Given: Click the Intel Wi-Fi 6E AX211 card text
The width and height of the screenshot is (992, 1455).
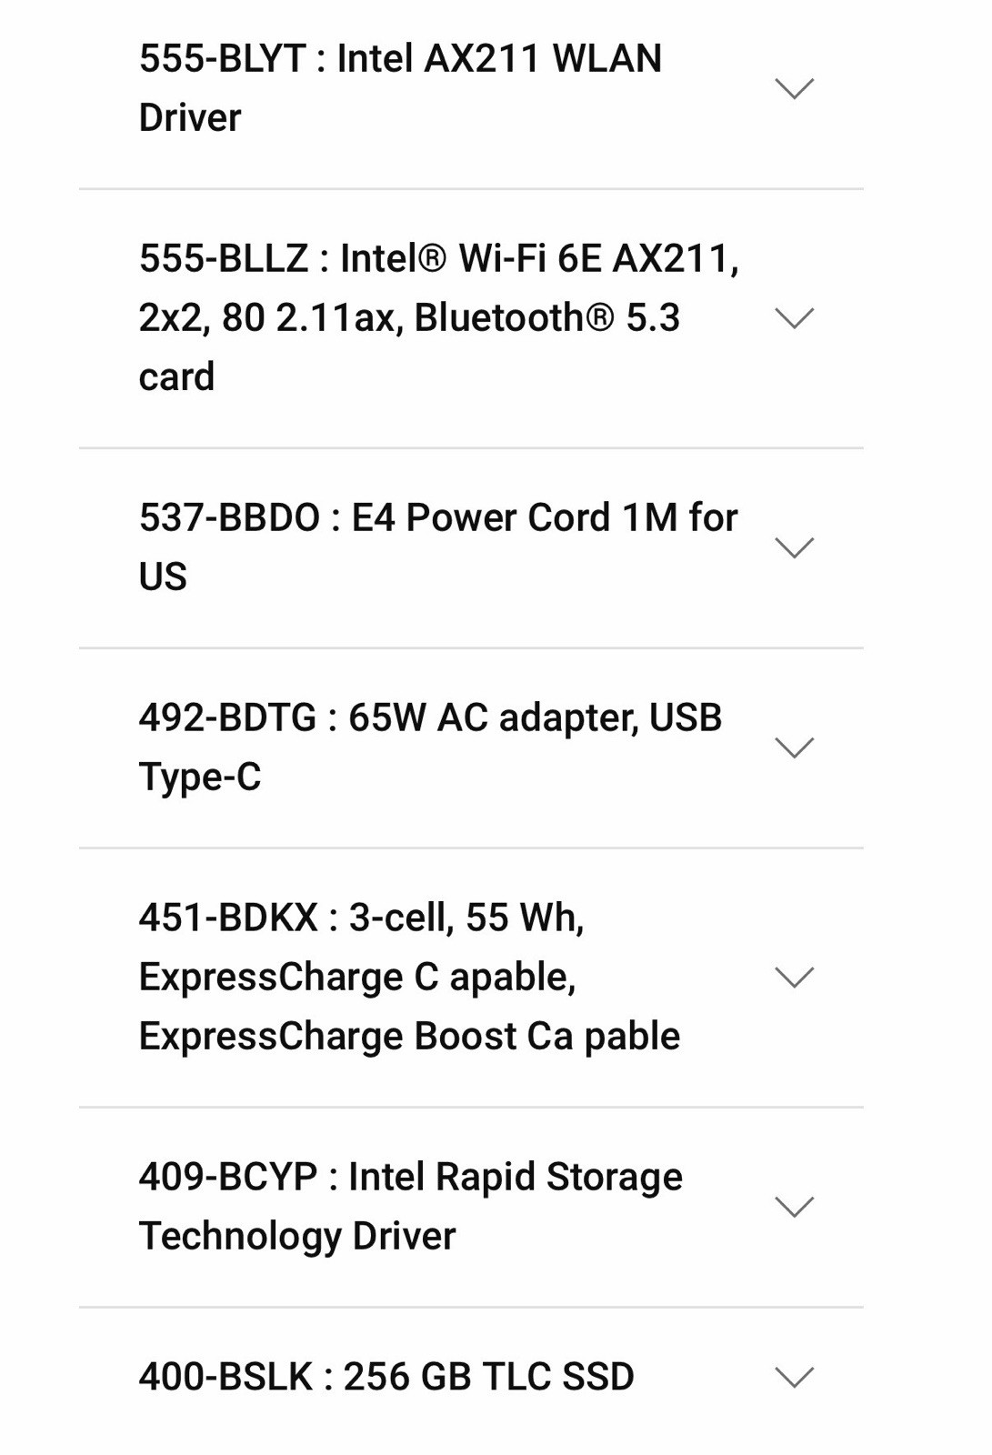Looking at the screenshot, I should click(439, 318).
